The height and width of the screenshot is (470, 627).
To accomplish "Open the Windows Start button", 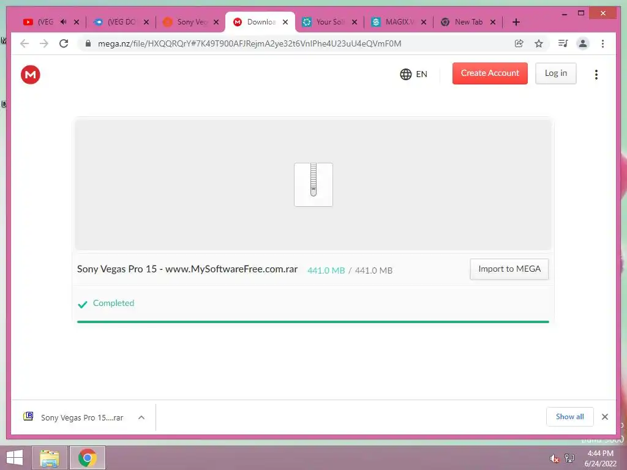I will pyautogui.click(x=15, y=458).
